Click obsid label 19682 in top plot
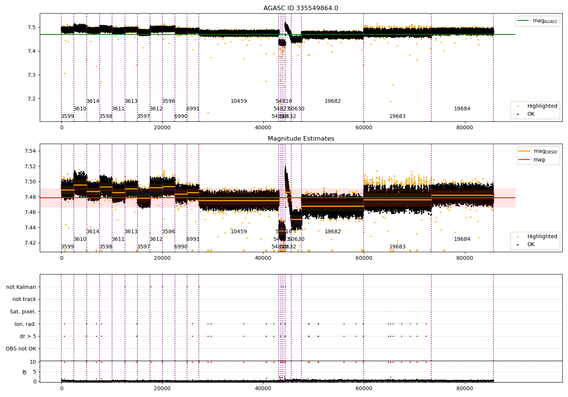Image resolution: width=568 pixels, height=397 pixels. [332, 101]
